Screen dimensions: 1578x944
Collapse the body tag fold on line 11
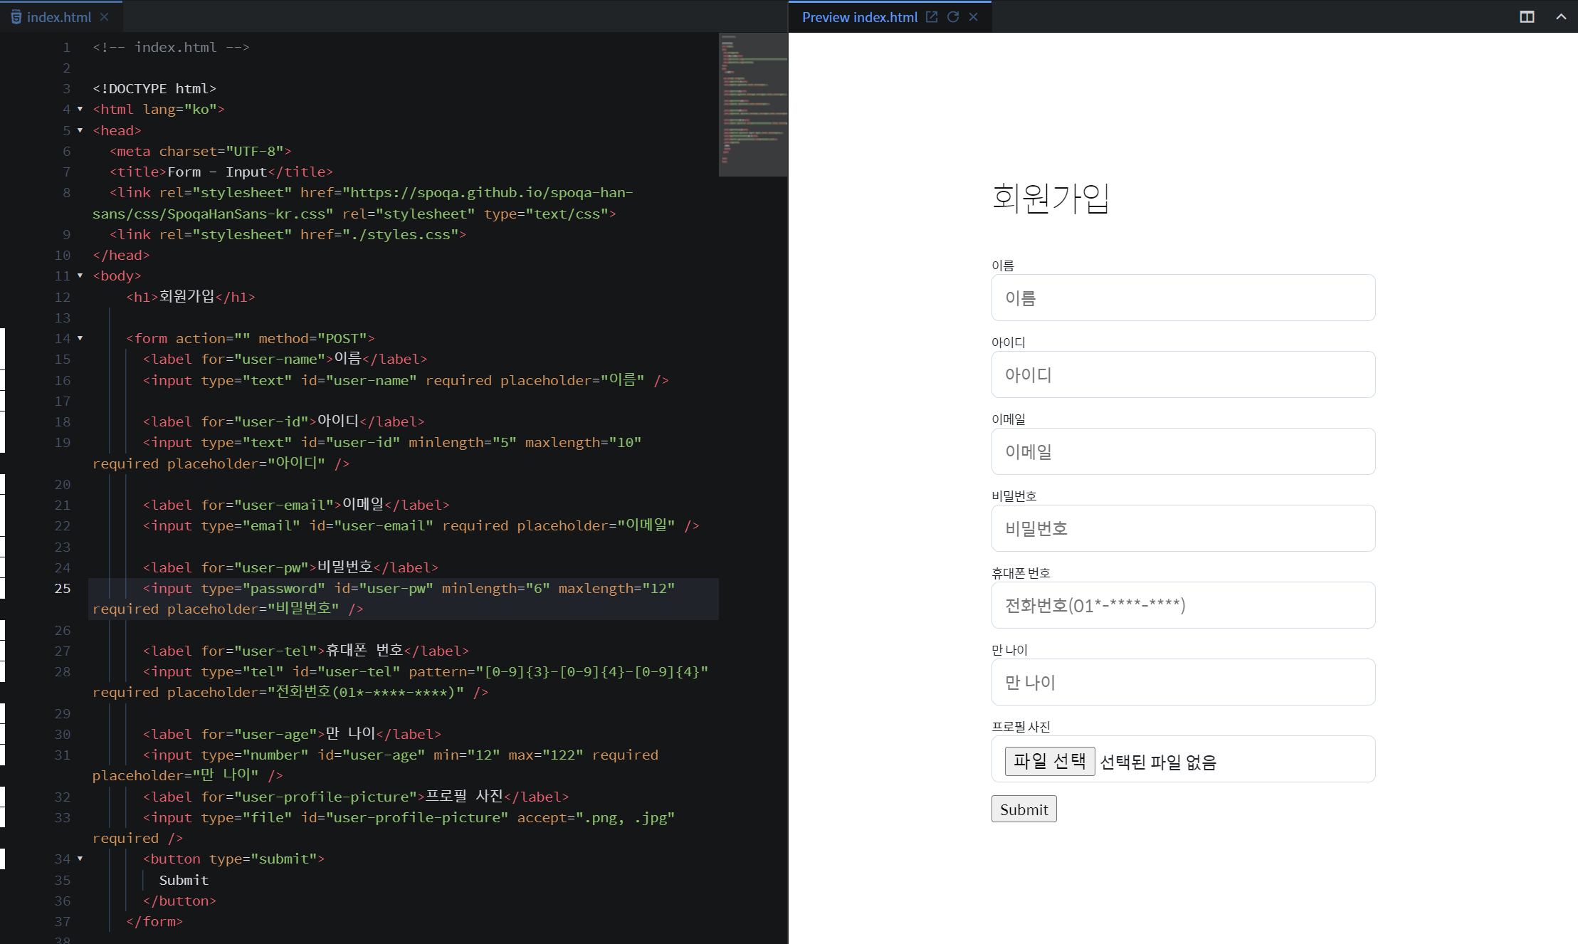[x=80, y=276]
